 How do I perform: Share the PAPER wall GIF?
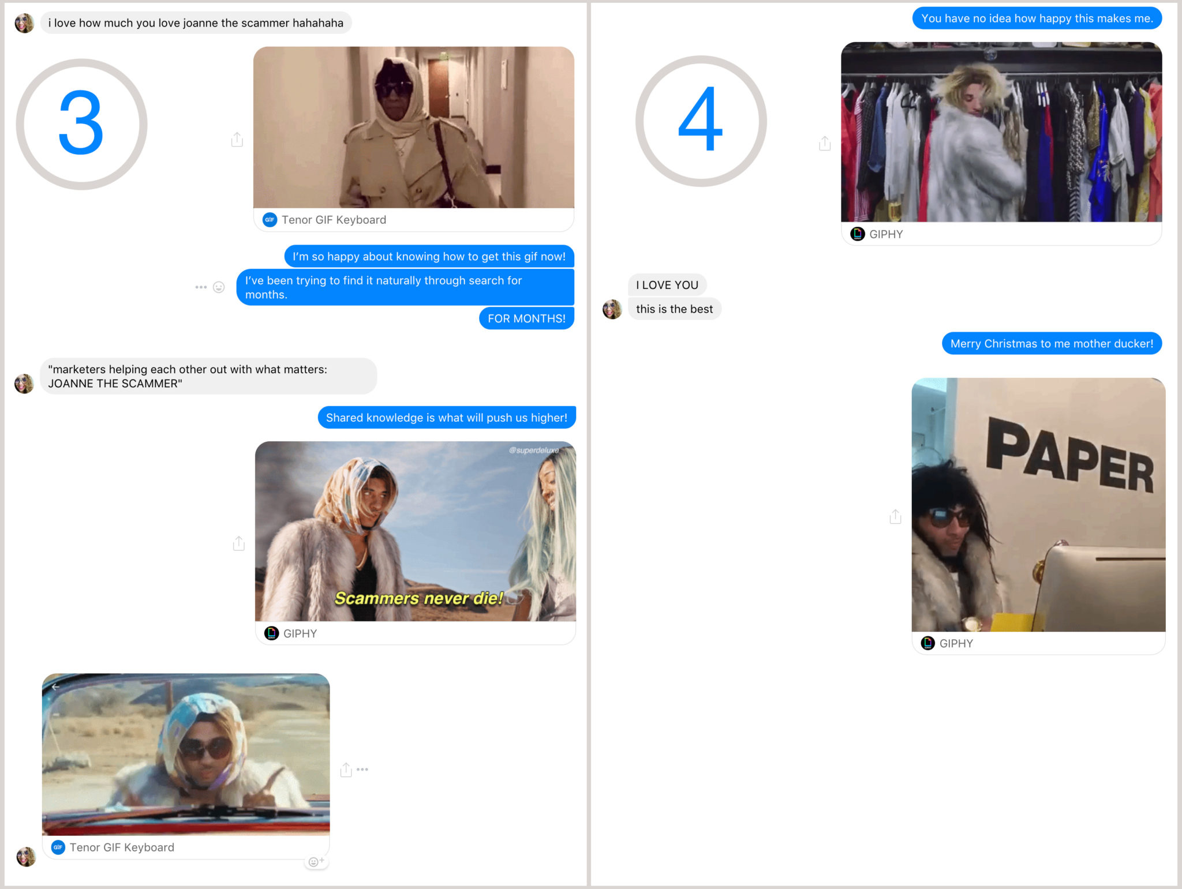[895, 516]
